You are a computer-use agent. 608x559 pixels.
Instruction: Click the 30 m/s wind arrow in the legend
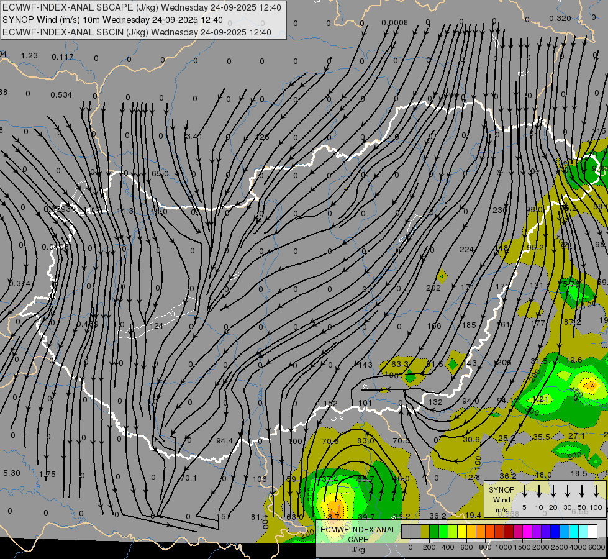point(568,492)
